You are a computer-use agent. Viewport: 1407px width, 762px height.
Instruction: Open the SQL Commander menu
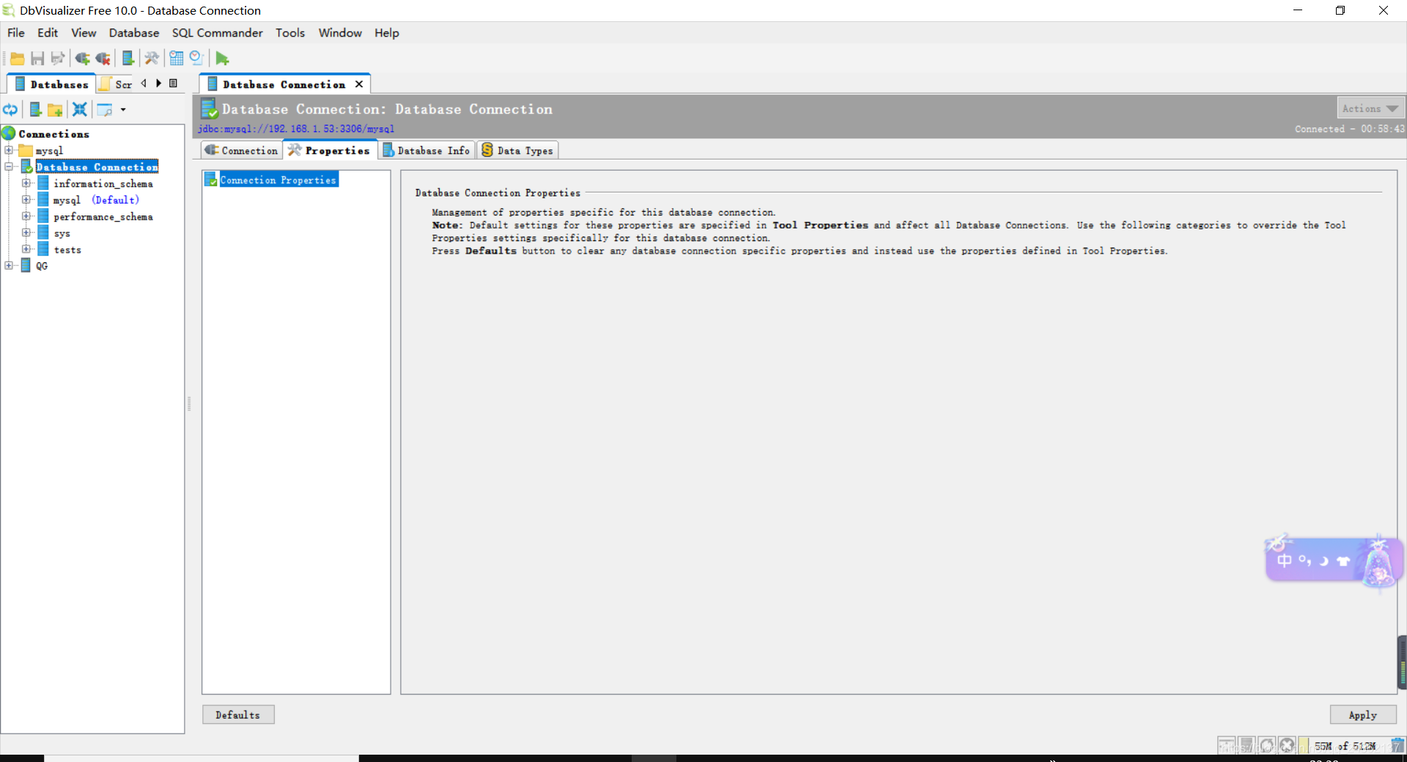click(x=217, y=33)
